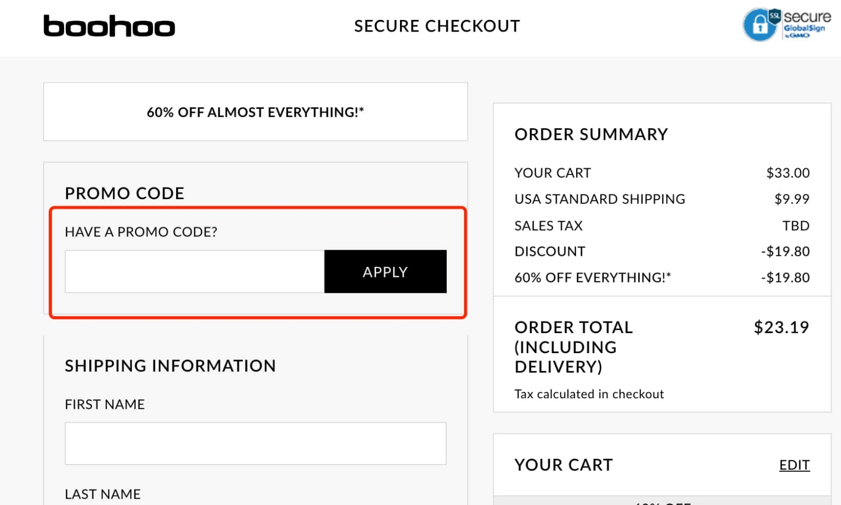
Task: Click the DISCOUNT -$19.80 line
Action: pos(657,251)
